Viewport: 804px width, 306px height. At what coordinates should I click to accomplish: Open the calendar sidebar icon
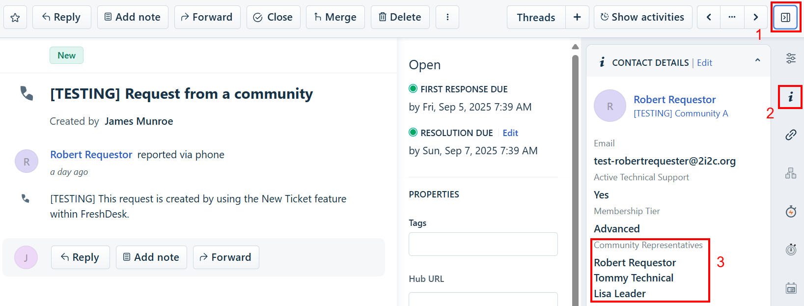[791, 288]
